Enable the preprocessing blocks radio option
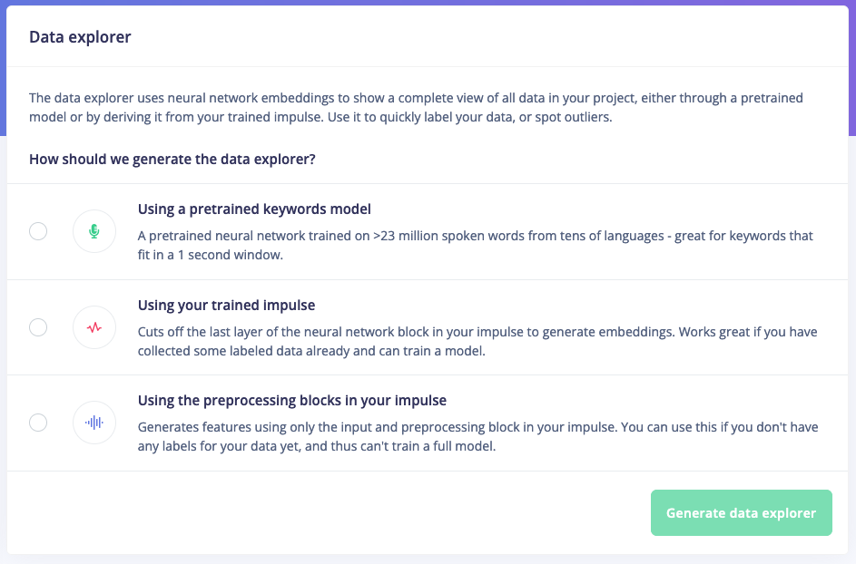The image size is (856, 564). pyautogui.click(x=38, y=423)
